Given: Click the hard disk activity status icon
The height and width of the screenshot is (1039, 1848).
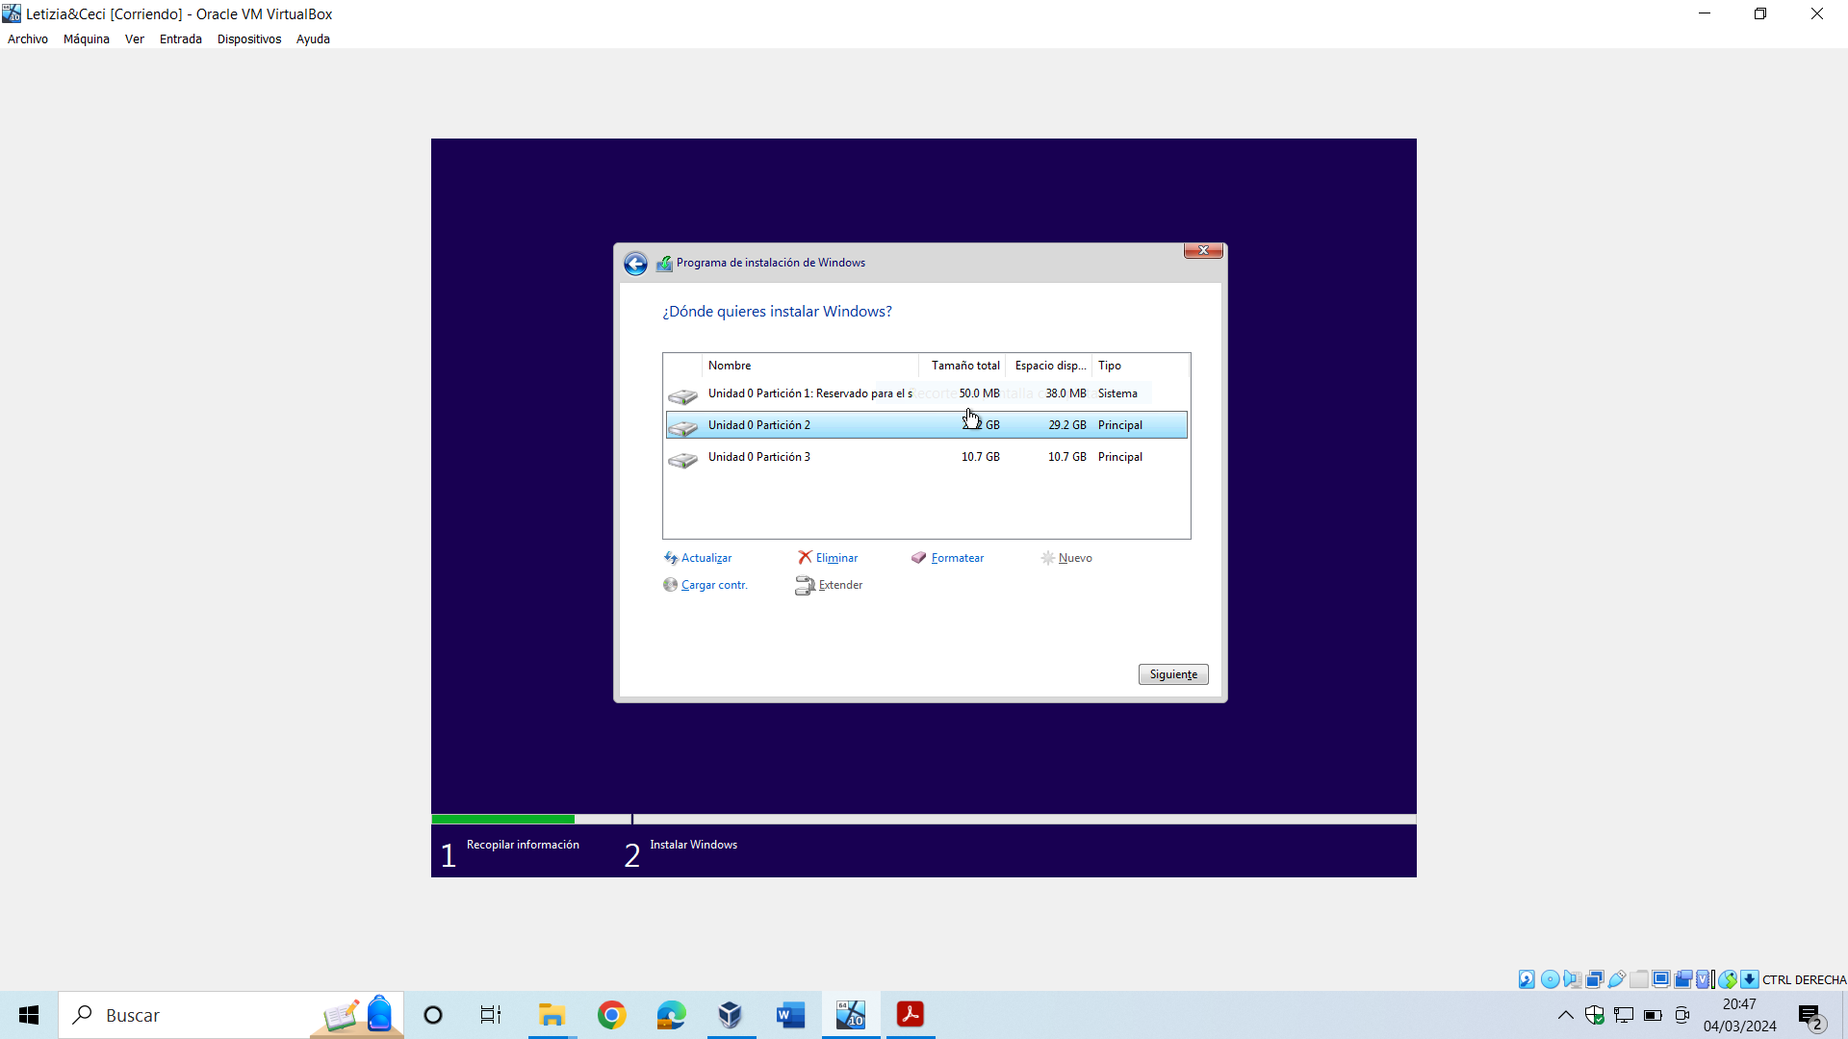Looking at the screenshot, I should point(1527,979).
